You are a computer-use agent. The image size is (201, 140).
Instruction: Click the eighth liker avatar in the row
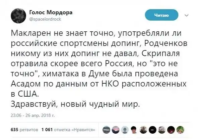point(172,129)
